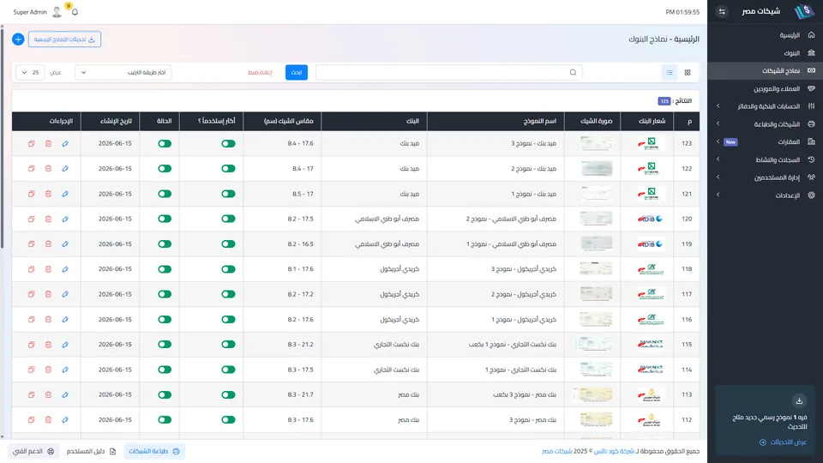Viewport: 823px width, 463px height.
Task: Click the blue plus add-template icon
Action: 18,39
